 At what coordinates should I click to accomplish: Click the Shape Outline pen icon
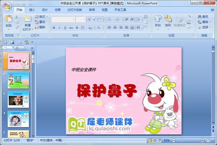click(190, 22)
